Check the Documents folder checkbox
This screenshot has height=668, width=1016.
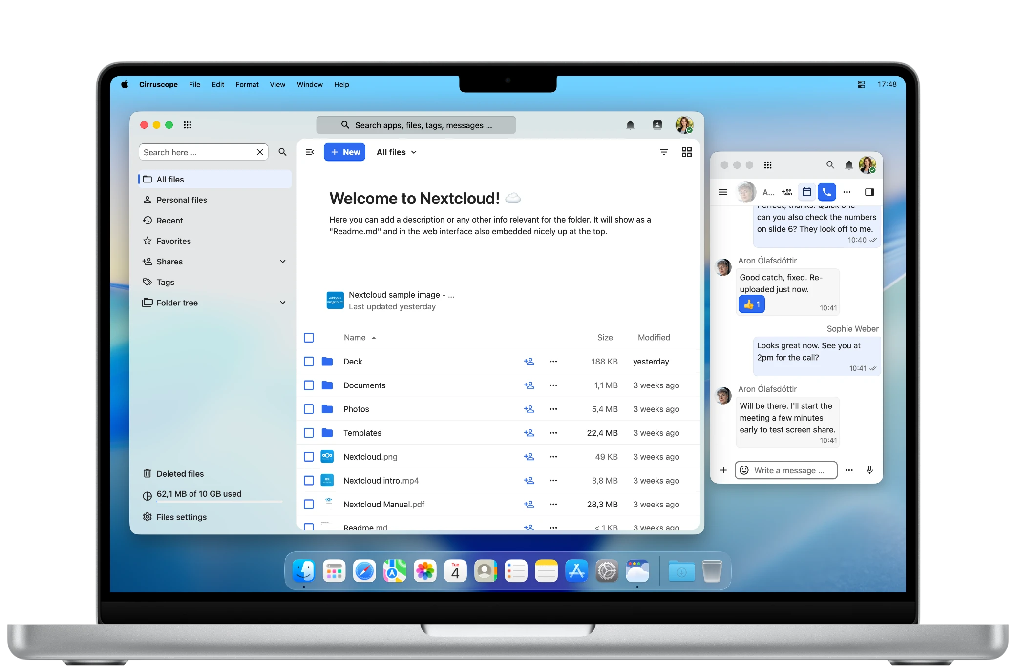[x=309, y=385]
